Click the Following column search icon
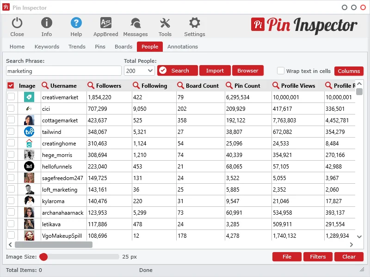Screen dimensions: 370x277 click(x=136, y=85)
